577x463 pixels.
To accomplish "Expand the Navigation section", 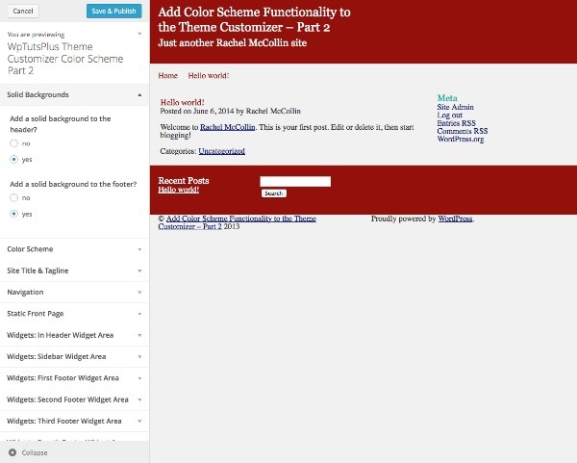I will pos(74,292).
